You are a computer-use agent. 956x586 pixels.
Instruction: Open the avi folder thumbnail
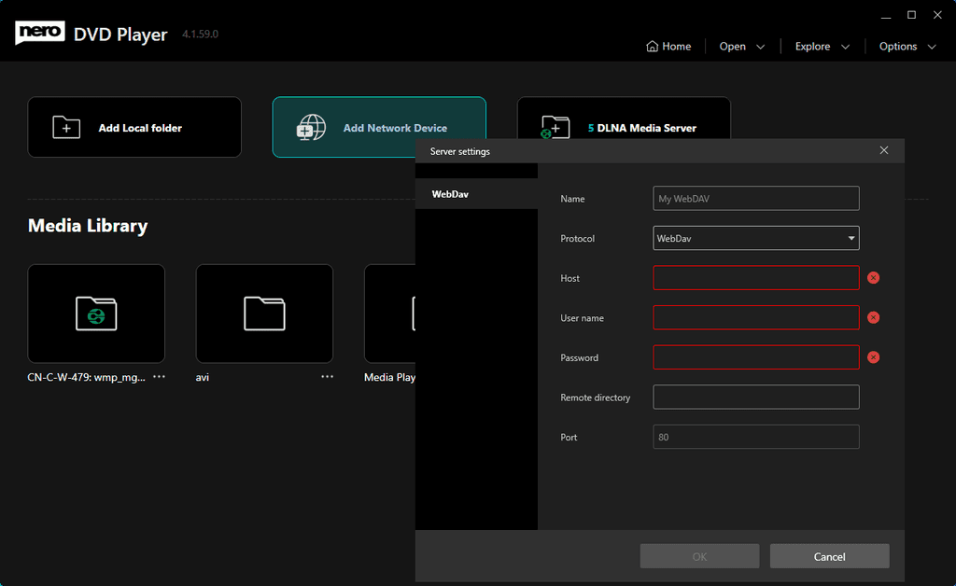click(264, 314)
